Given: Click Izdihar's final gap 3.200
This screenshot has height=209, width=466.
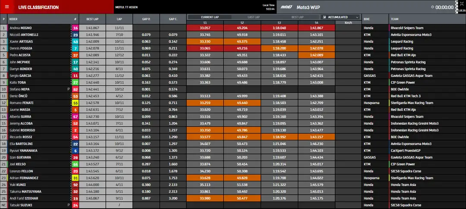Looking at the screenshot, I should (173, 198).
